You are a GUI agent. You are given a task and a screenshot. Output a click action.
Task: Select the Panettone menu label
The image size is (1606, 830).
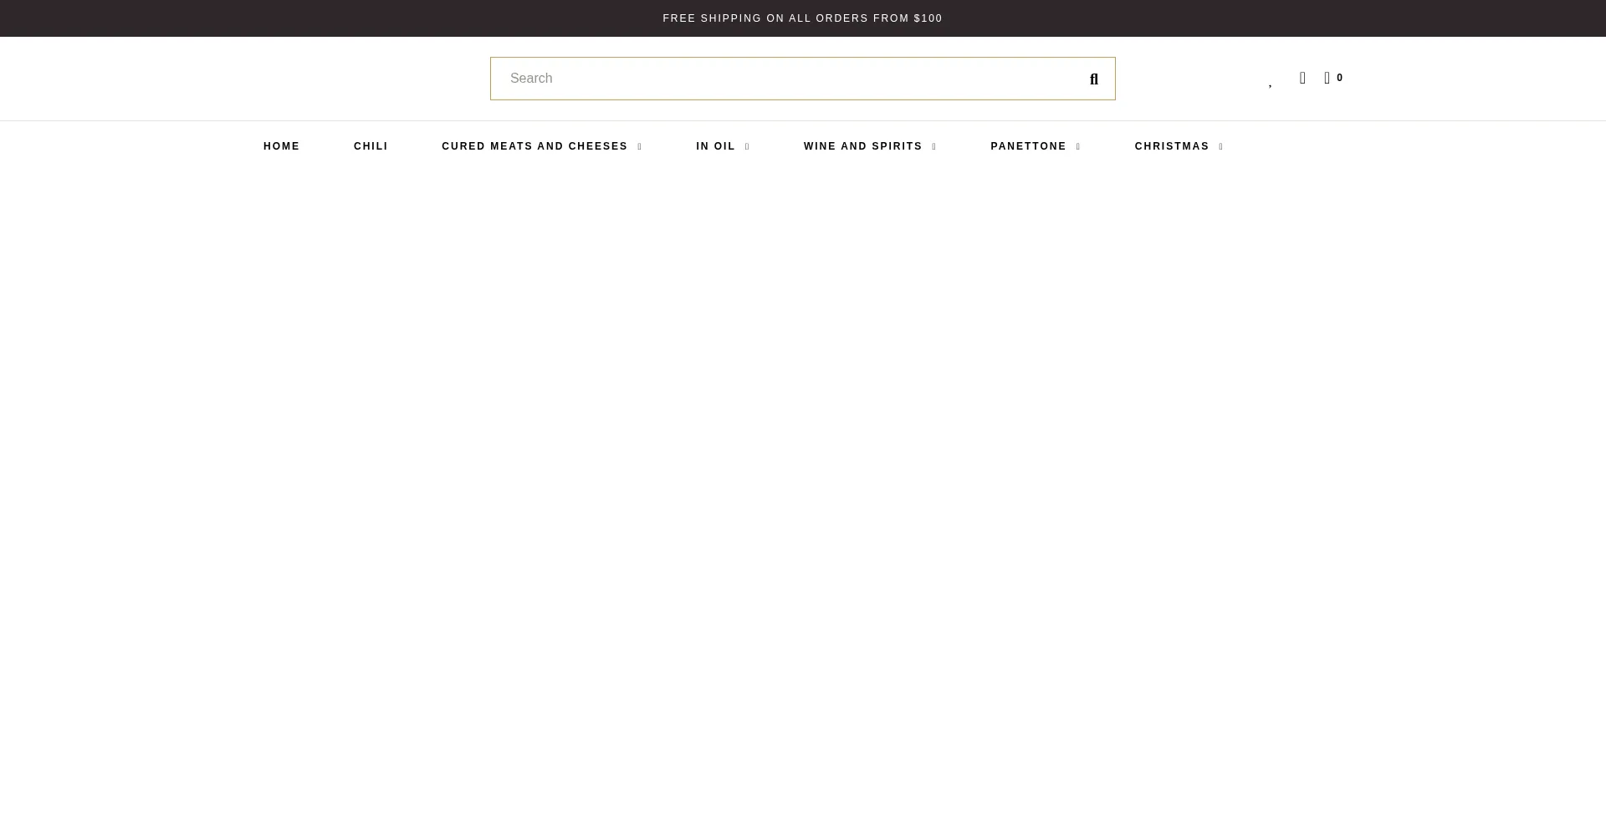1028,146
